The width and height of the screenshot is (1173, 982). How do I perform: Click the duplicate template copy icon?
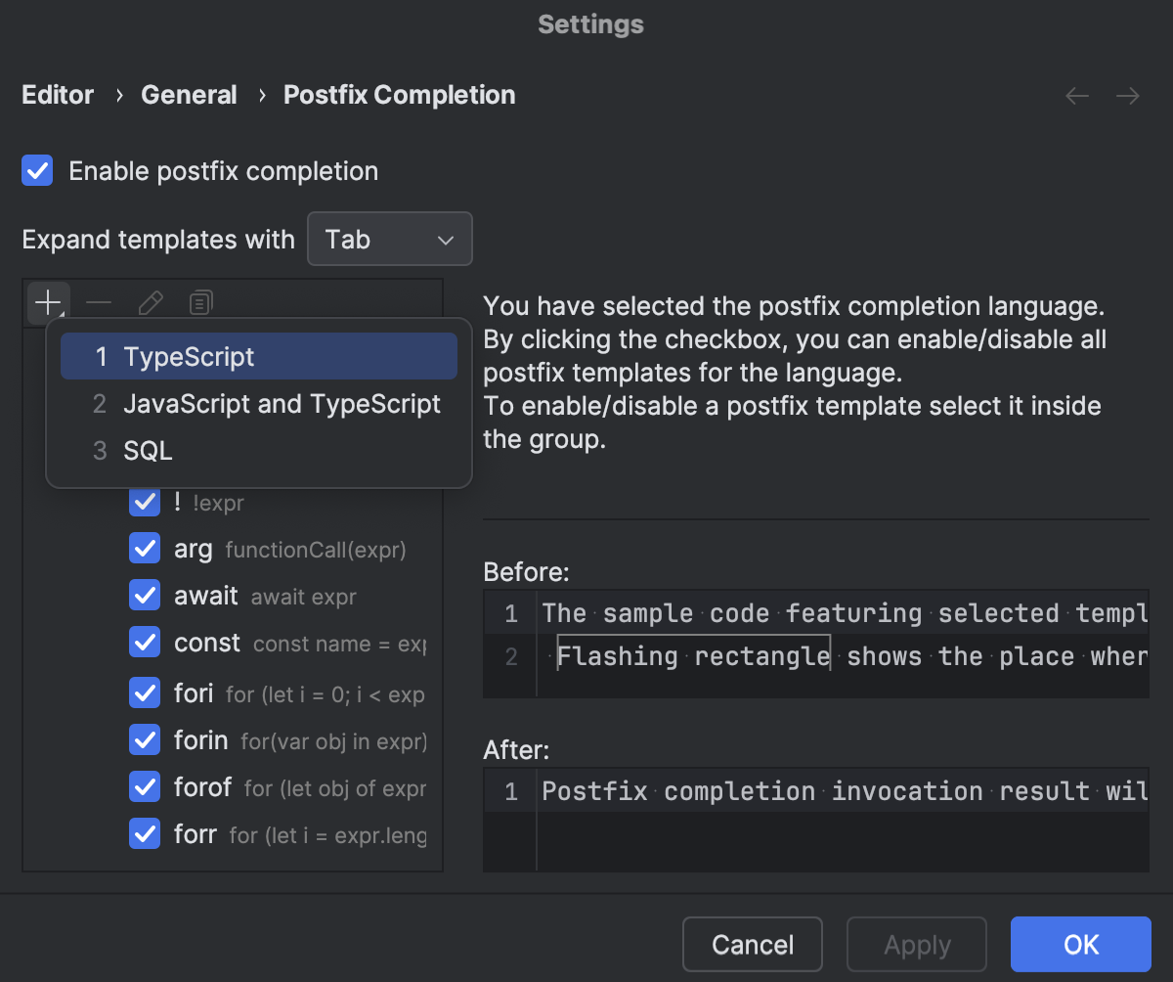[x=200, y=302]
